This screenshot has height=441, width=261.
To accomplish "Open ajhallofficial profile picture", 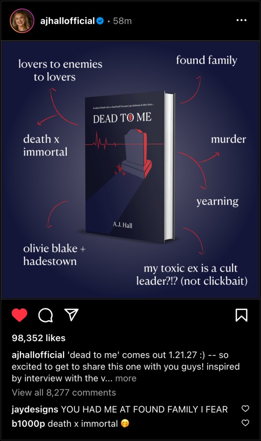I will 22,21.
